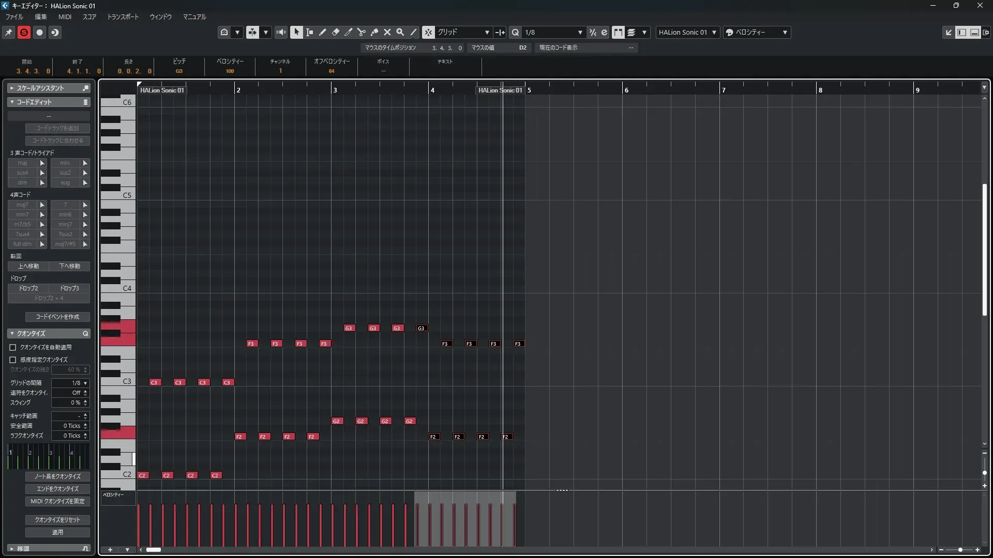Select the G3 note at bar 3
Screen dimensions: 993x558
tap(349, 328)
